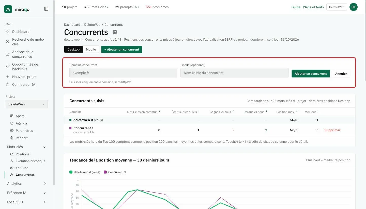The width and height of the screenshot is (366, 209).
Task: Expand the Présence IA section
Action: click(26, 193)
